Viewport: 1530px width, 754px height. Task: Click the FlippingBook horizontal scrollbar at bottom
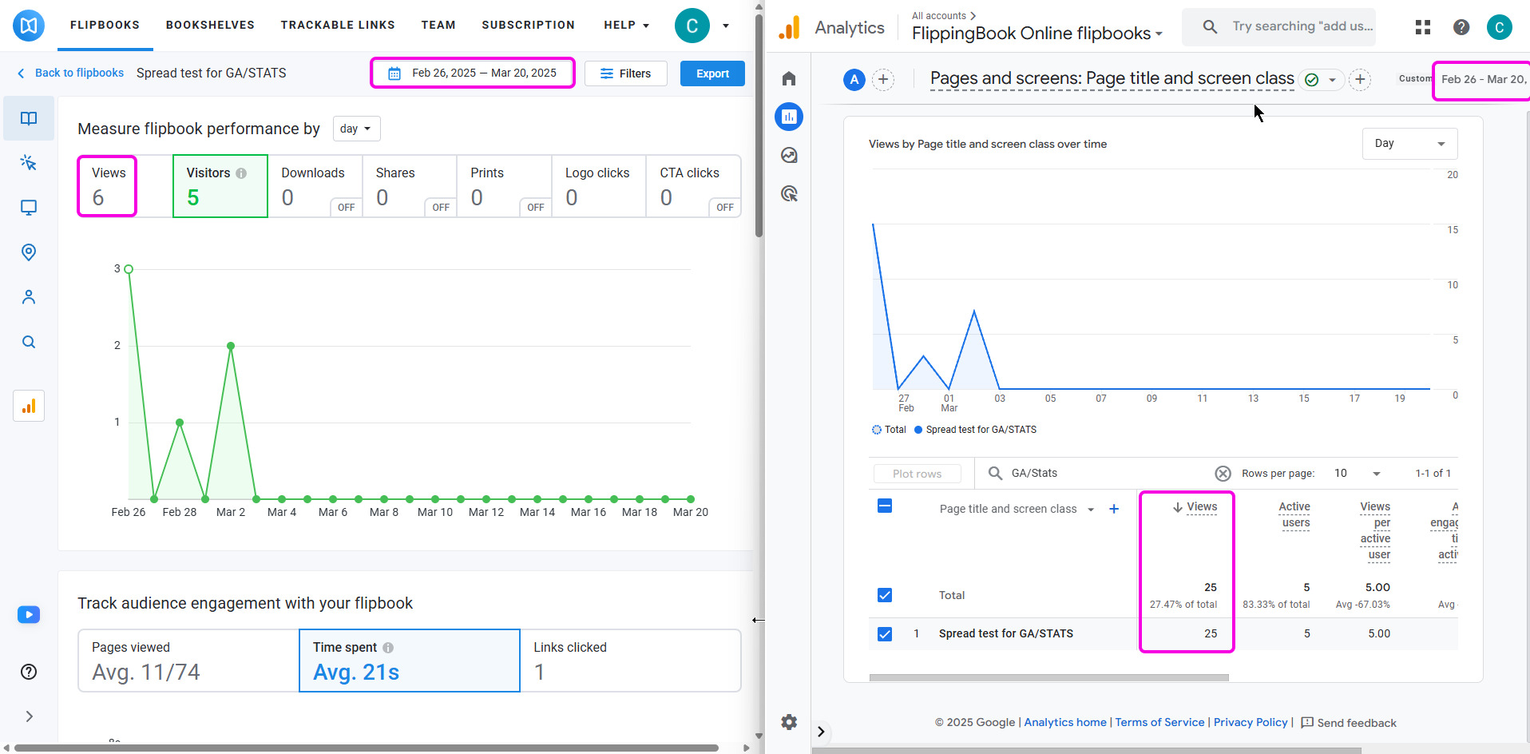pos(366,748)
